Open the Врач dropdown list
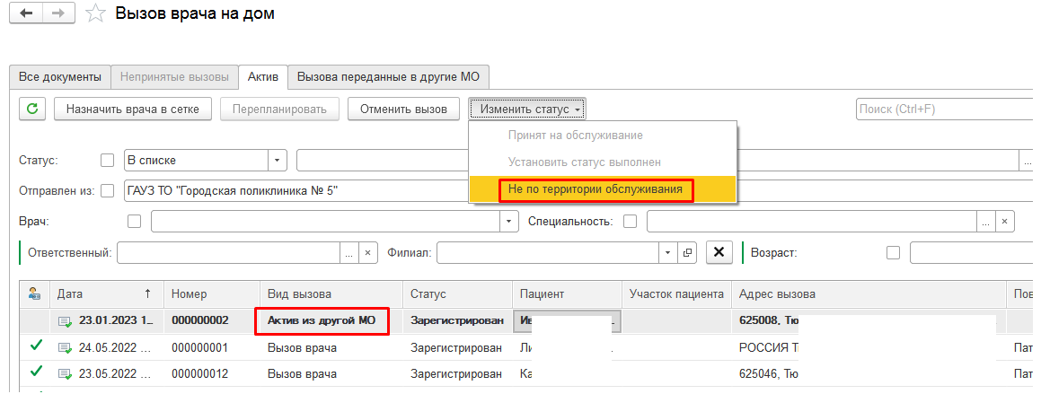The image size is (1041, 394). 510,221
